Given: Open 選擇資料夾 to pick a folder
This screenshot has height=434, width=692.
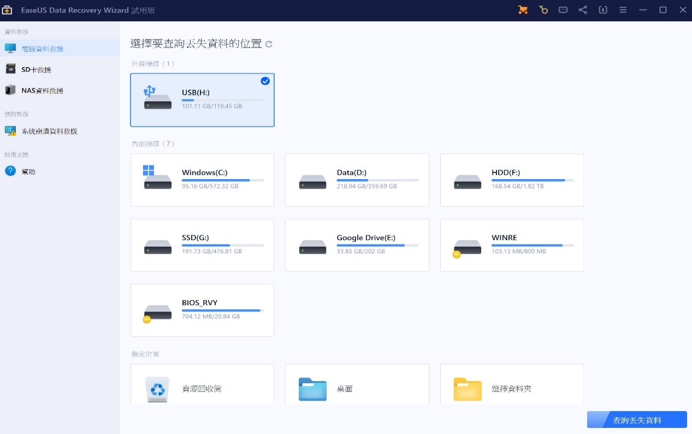Looking at the screenshot, I should pyautogui.click(x=512, y=384).
